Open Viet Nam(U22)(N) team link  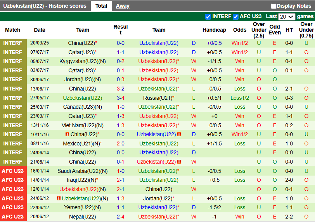point(83,125)
